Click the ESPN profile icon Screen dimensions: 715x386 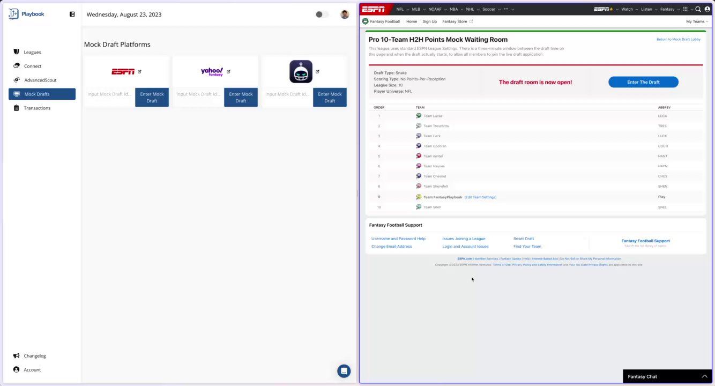click(x=707, y=9)
